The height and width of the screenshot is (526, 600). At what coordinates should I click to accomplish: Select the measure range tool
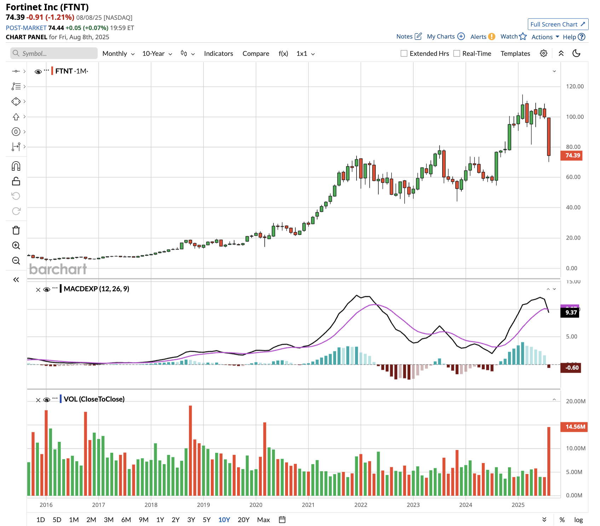coord(16,147)
